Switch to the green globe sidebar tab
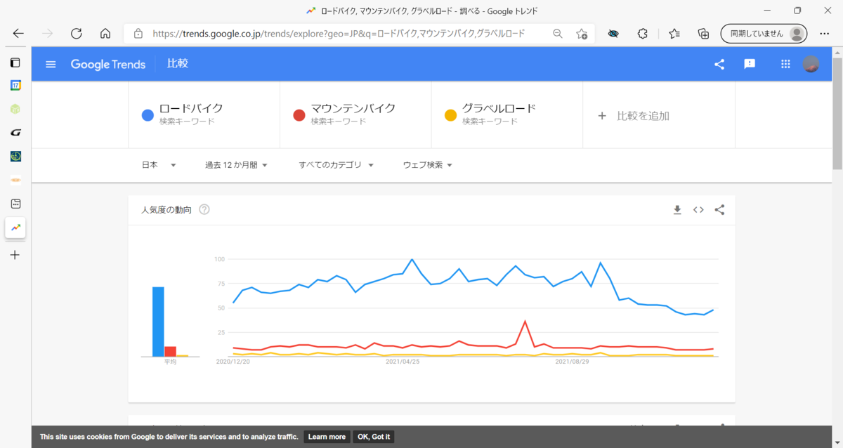This screenshot has width=843, height=448. tap(15, 156)
